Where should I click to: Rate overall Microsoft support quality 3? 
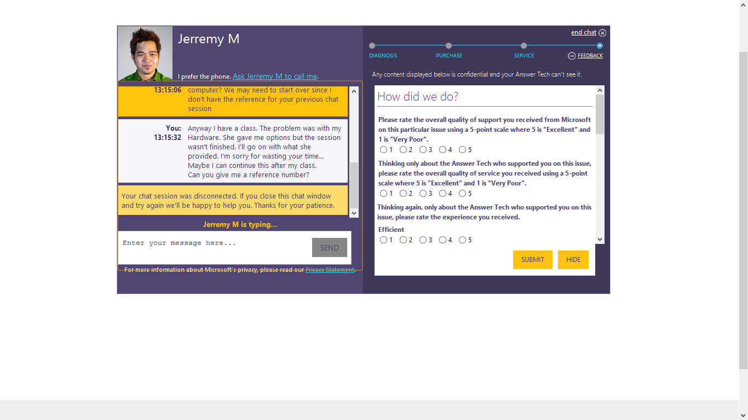click(423, 150)
